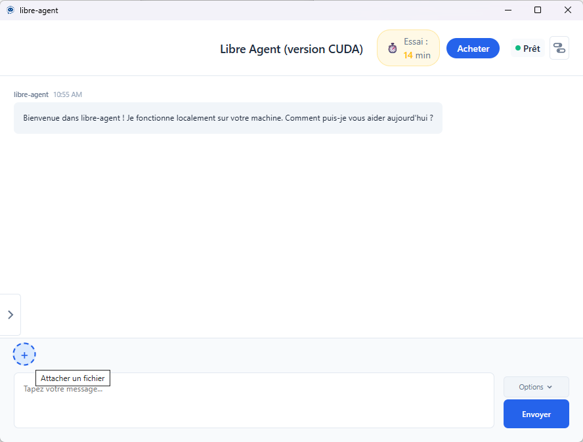583x442 pixels.
Task: Click the libre-agent sender name above message
Action: coord(31,94)
